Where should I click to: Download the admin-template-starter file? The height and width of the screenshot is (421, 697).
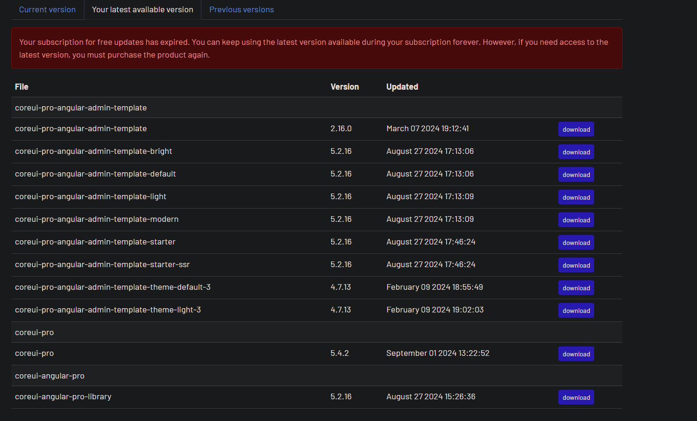tap(576, 243)
